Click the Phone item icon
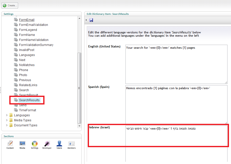Screen dimensions: 231x164 pyautogui.click(x=16, y=70)
